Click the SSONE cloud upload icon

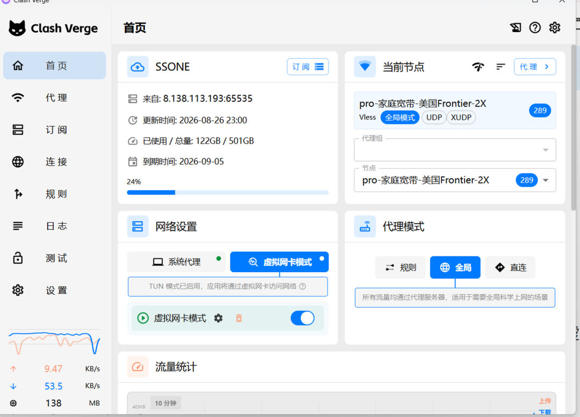click(137, 67)
